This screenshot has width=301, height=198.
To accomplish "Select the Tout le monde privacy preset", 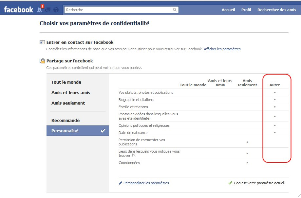I will tap(66, 82).
